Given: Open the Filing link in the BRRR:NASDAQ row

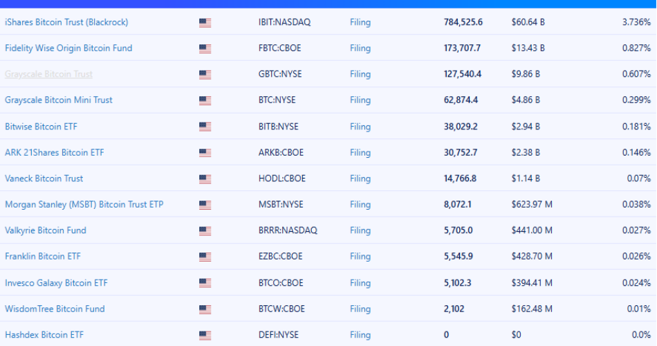Looking at the screenshot, I should pos(360,230).
